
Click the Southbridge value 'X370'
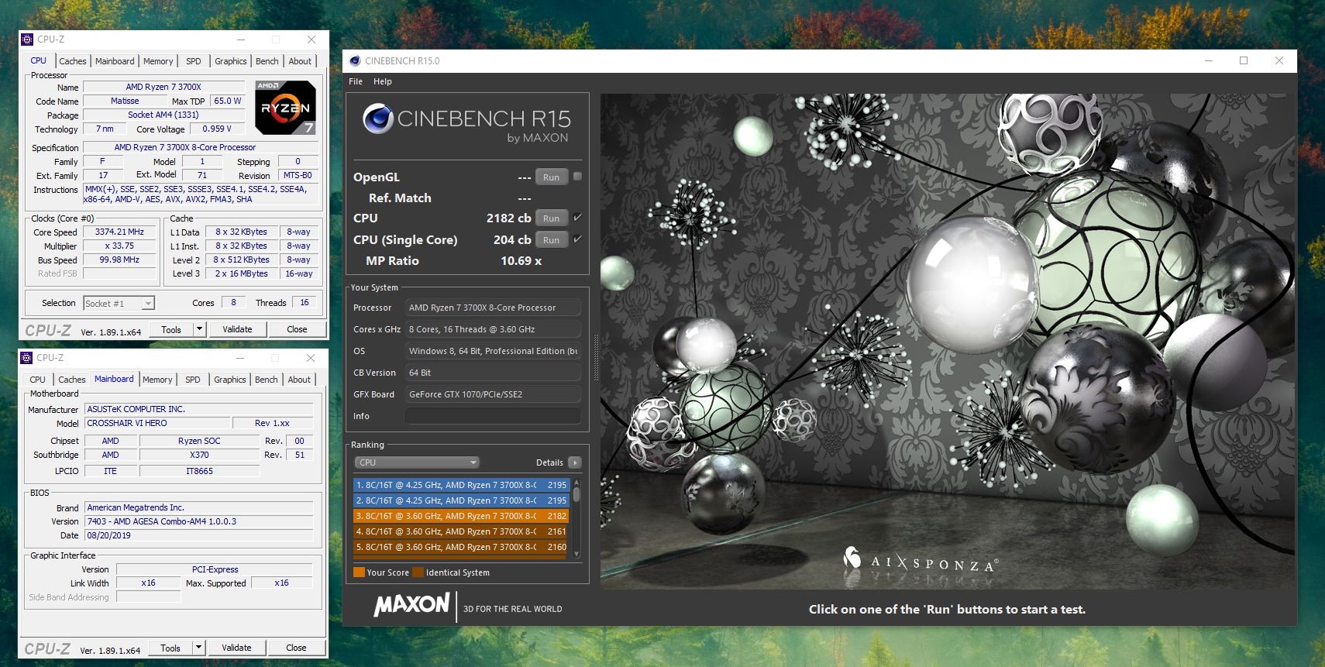199,455
